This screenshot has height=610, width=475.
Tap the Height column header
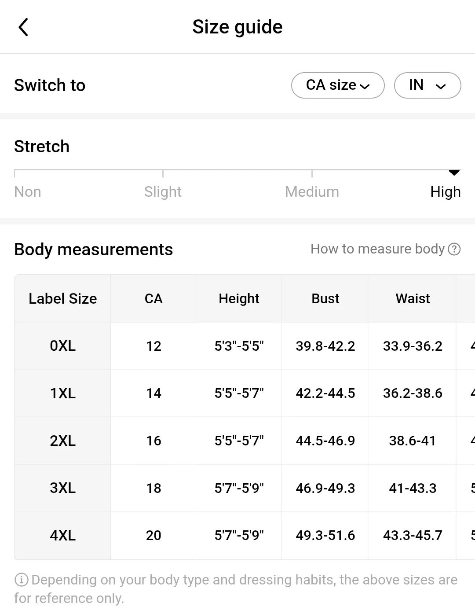click(239, 299)
